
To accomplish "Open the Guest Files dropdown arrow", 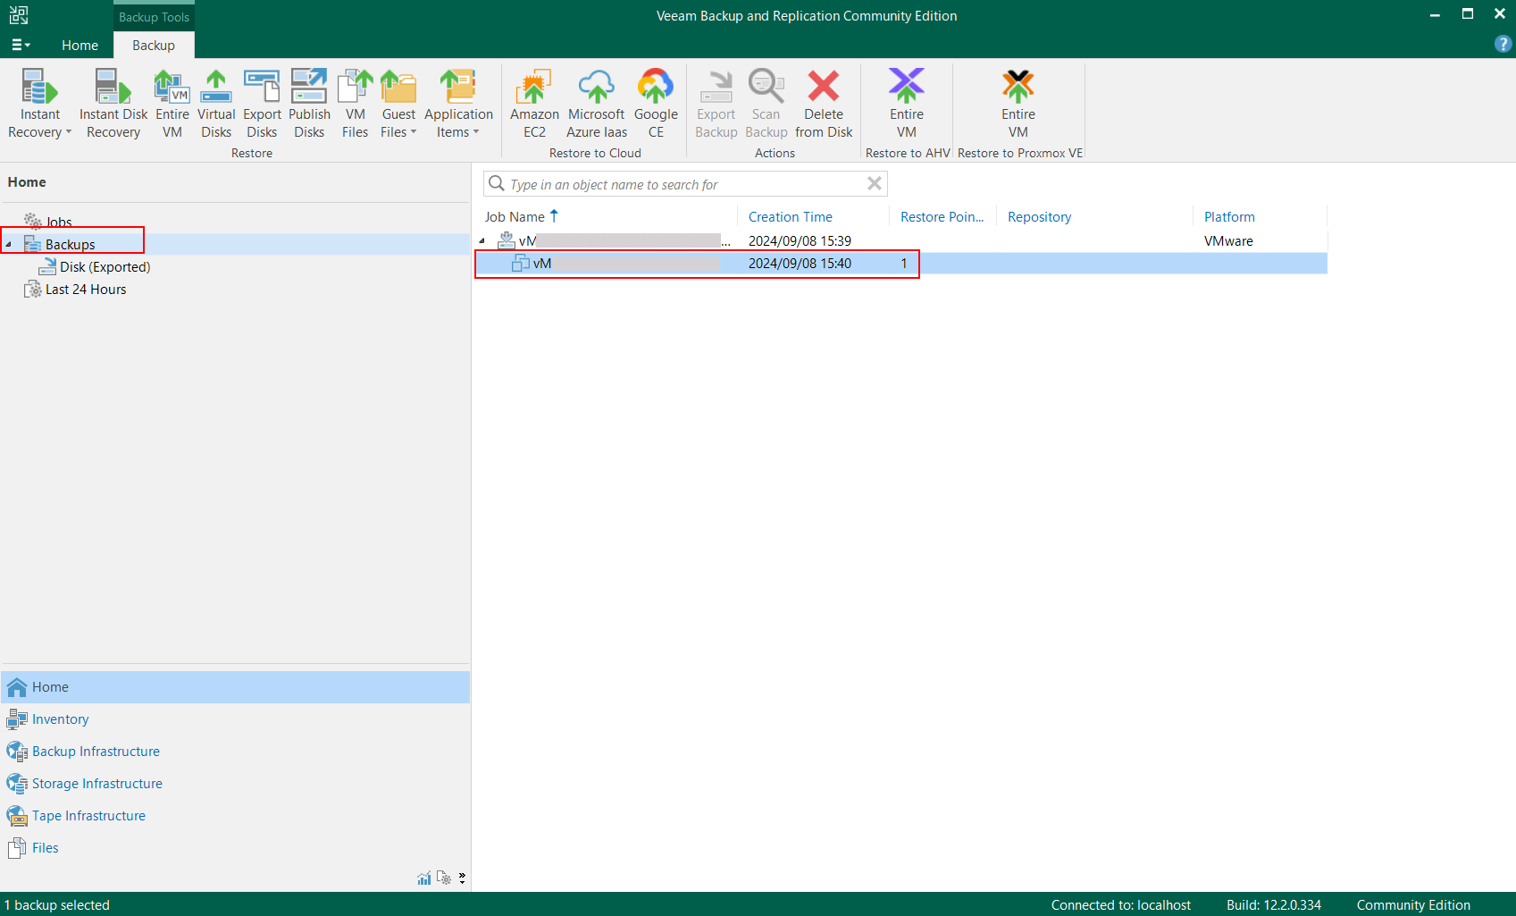I will (414, 132).
